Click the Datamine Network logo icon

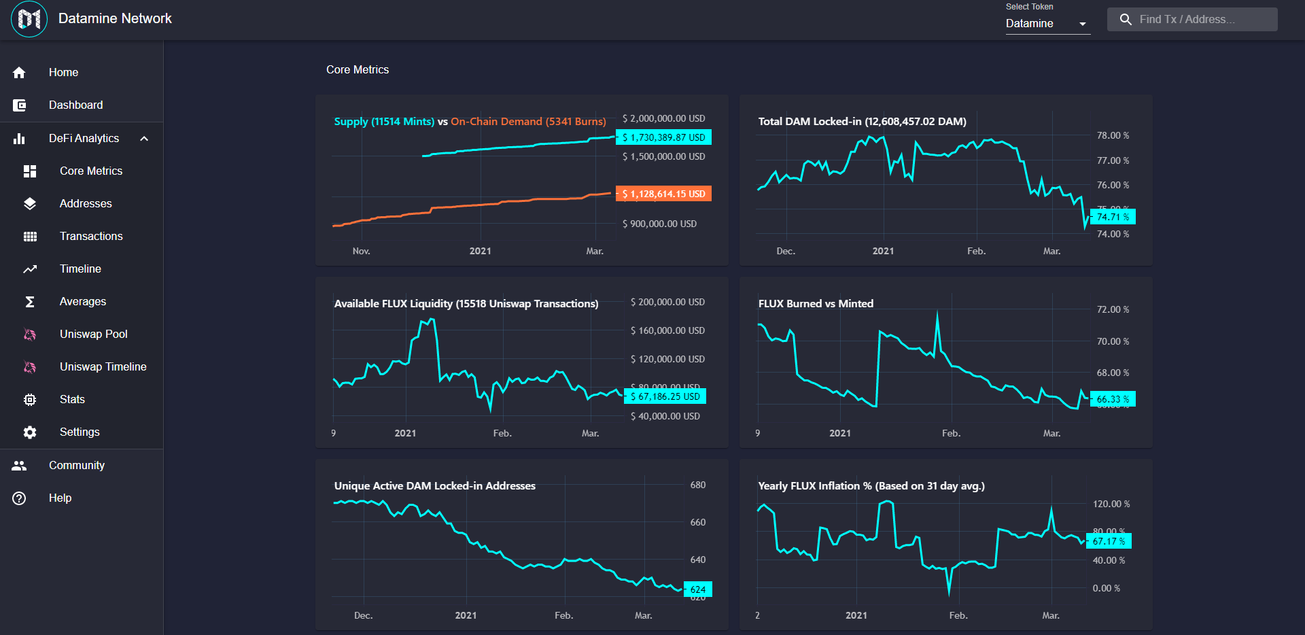29,19
